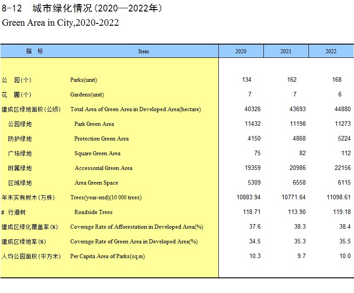Select the 2022 gardens value 6
354x293 pixels.
(340, 94)
